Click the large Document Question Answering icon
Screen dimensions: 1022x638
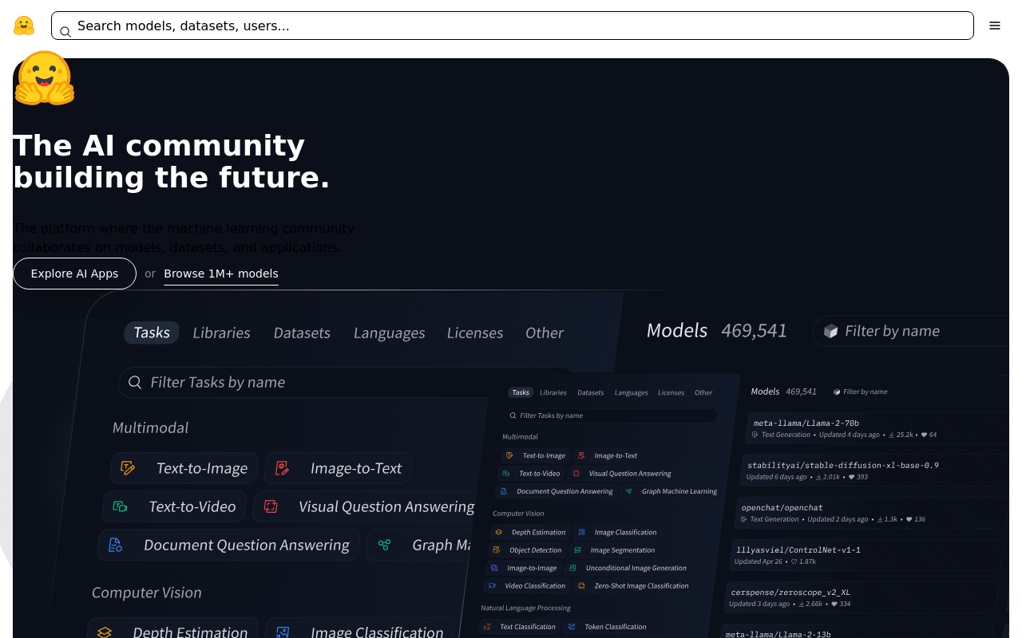[x=115, y=545]
